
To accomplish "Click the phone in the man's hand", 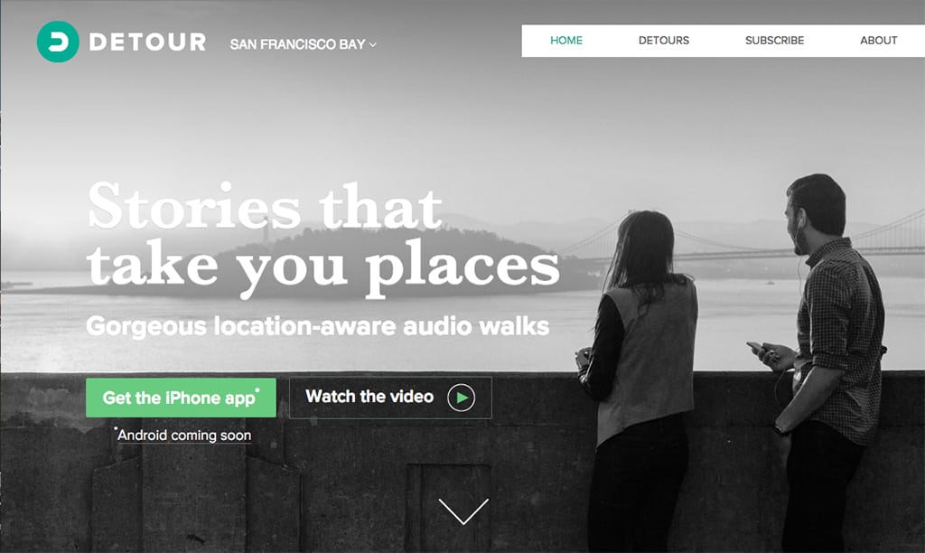I will tap(756, 348).
